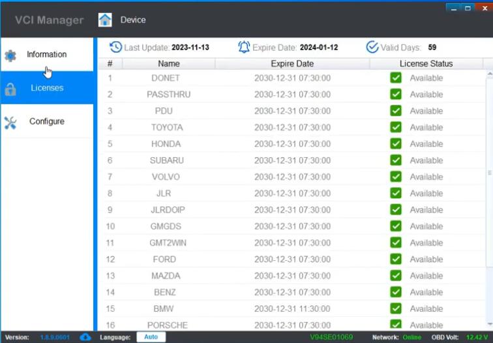Open the Information tab

[x=47, y=54]
